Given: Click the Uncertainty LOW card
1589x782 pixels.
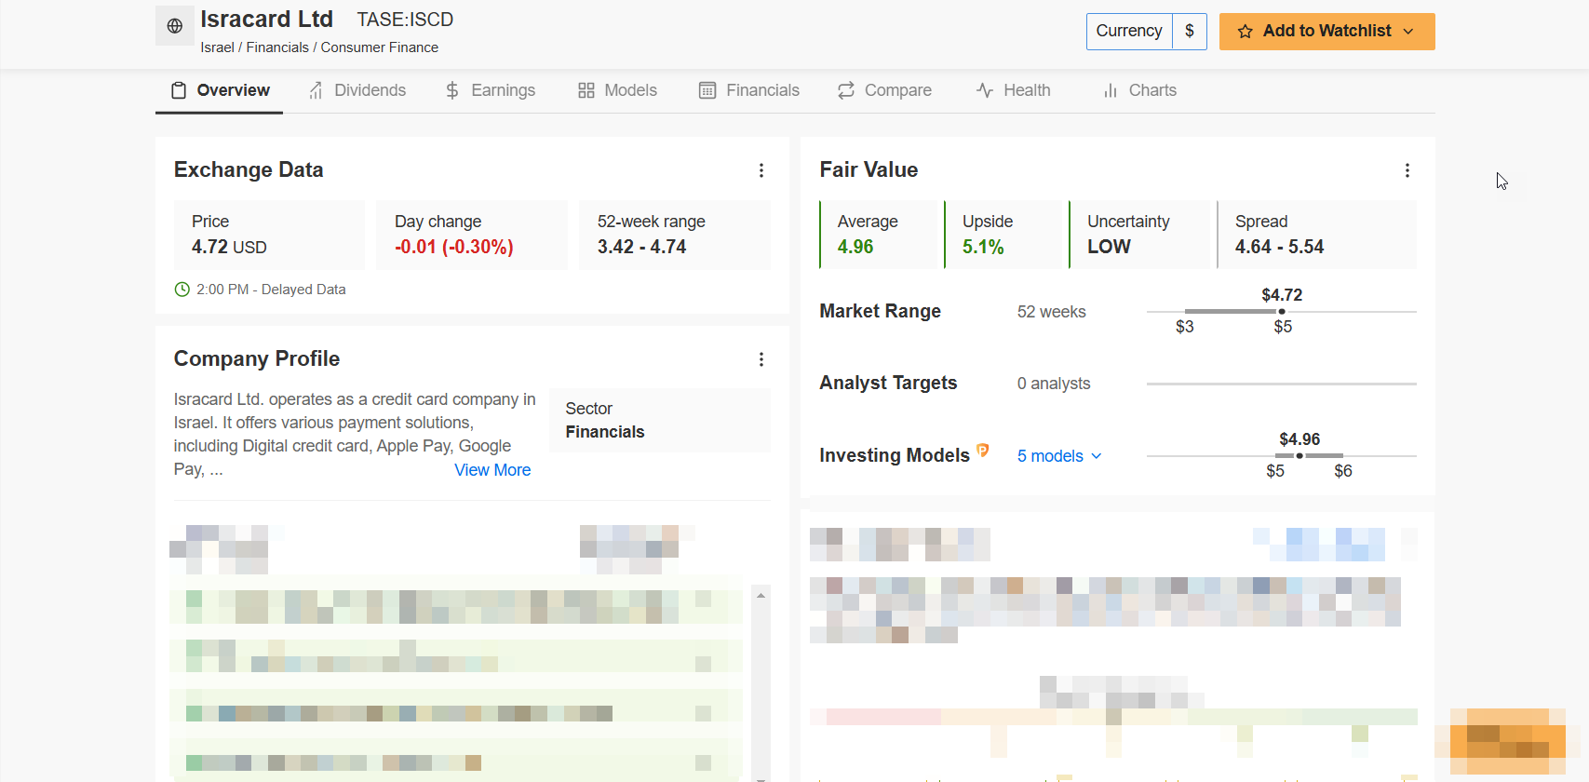Looking at the screenshot, I should pos(1139,235).
